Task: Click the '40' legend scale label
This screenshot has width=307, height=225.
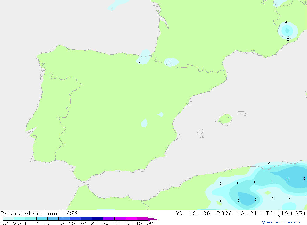Action: coord(128,223)
